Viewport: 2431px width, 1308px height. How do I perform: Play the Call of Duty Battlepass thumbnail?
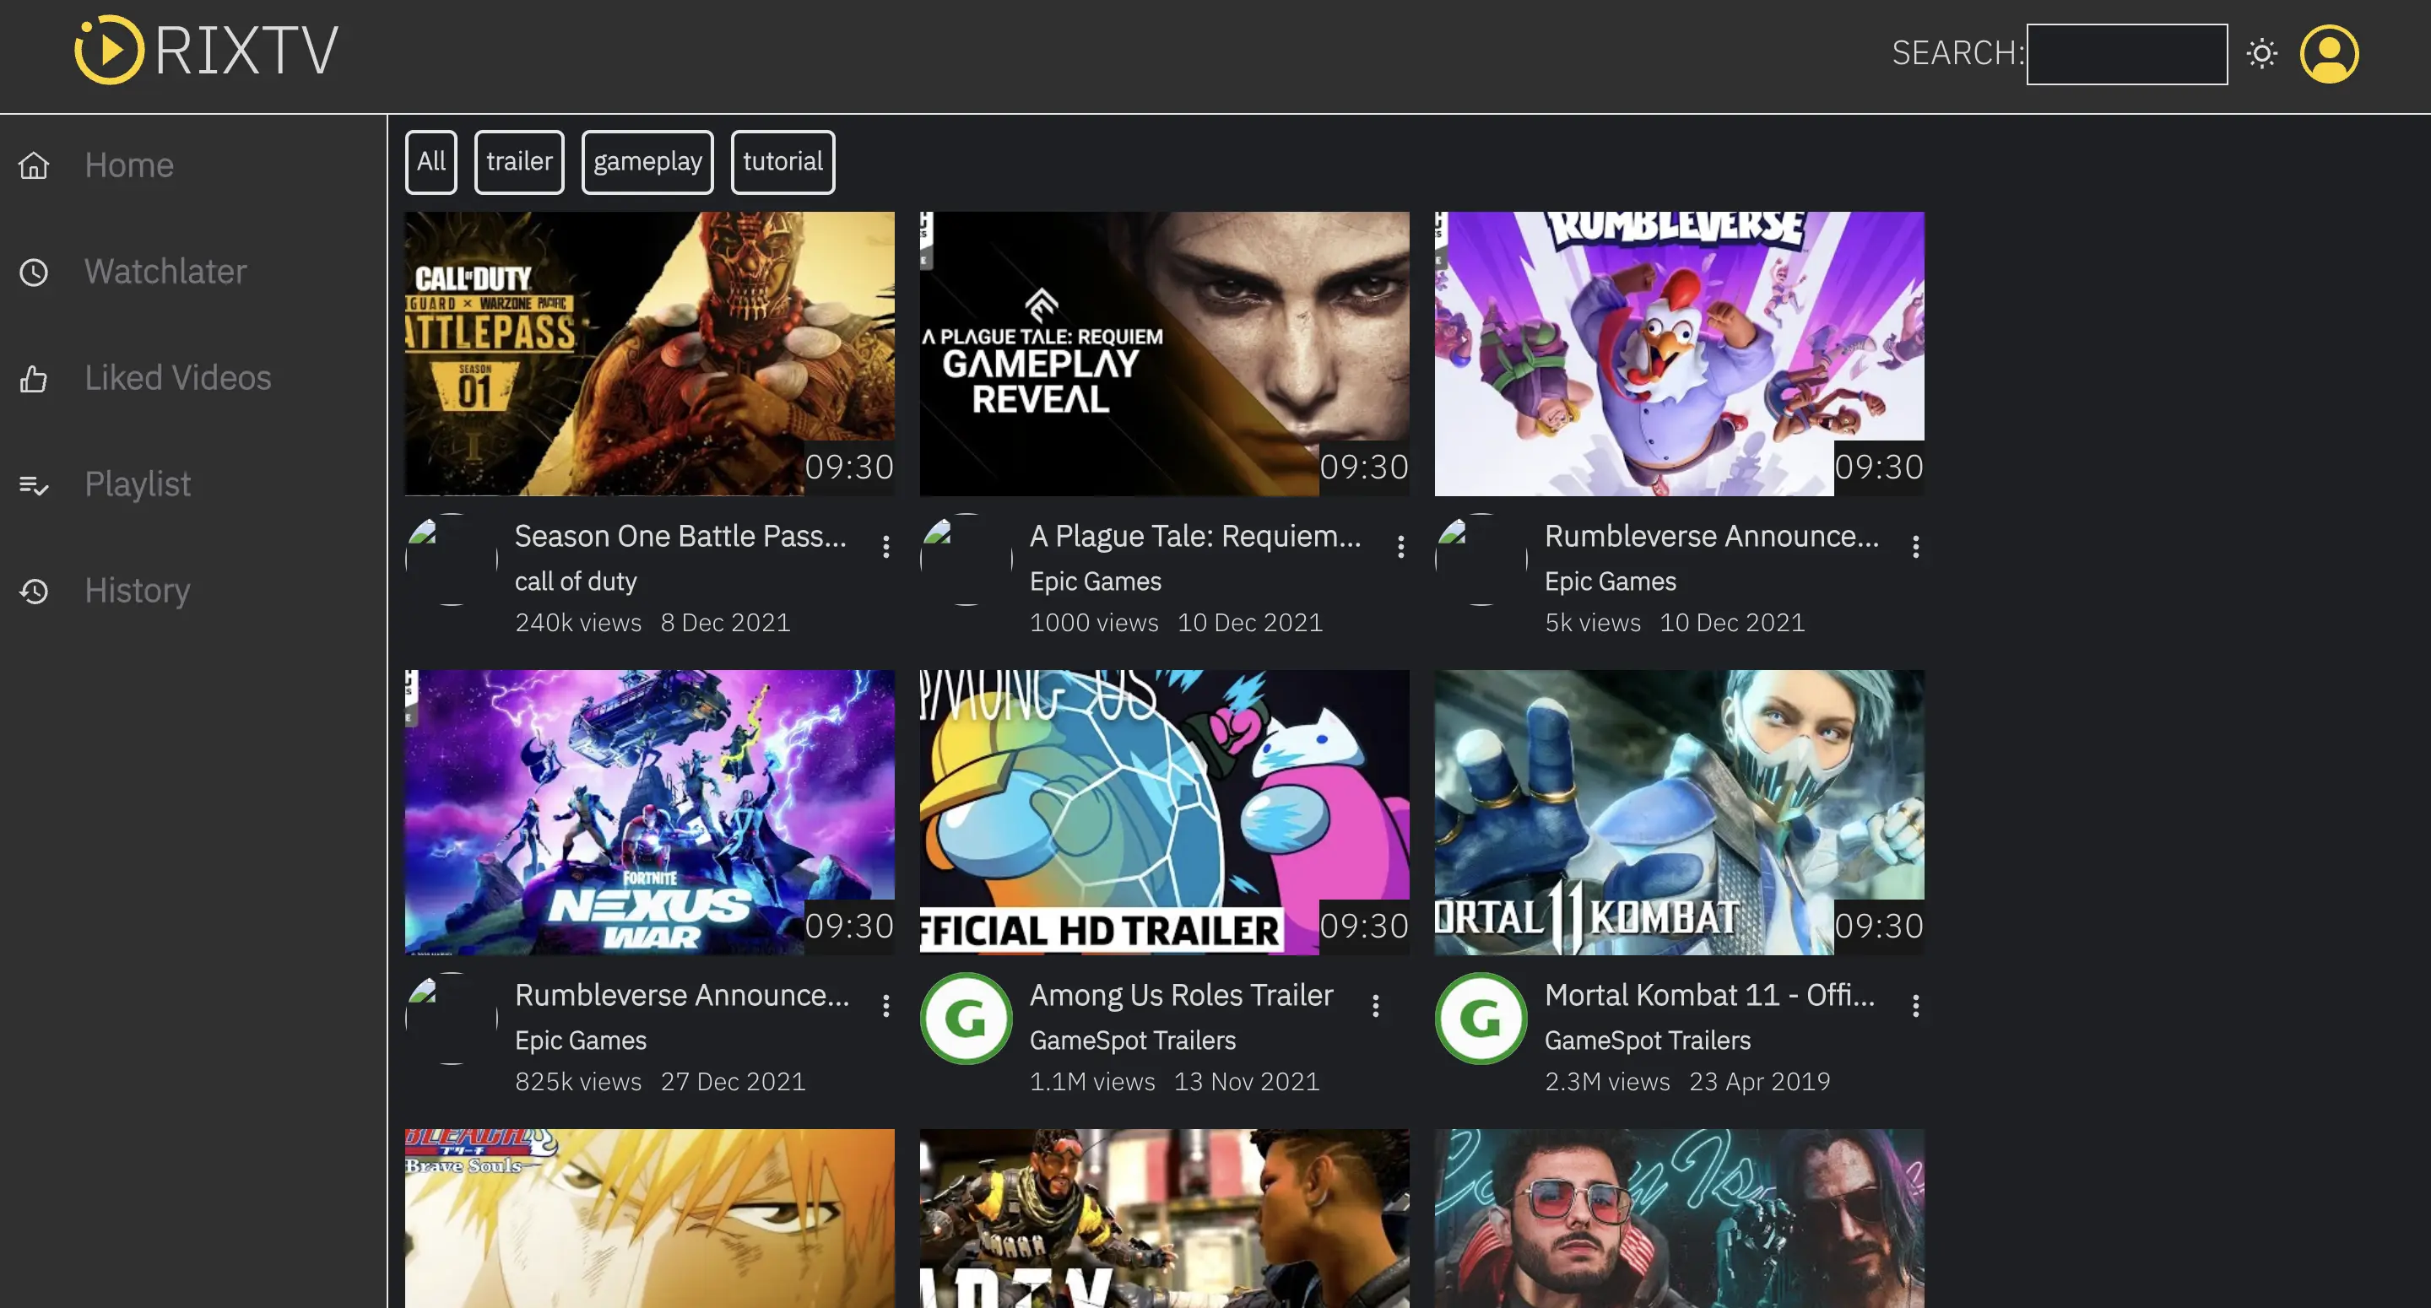[649, 354]
